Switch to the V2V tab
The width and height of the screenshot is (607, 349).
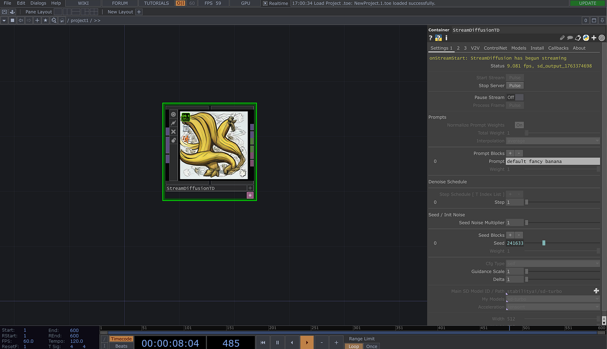tap(475, 48)
